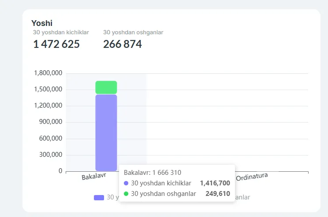
Task: Click the purple Bakalavr bar segment
Action: (106, 132)
